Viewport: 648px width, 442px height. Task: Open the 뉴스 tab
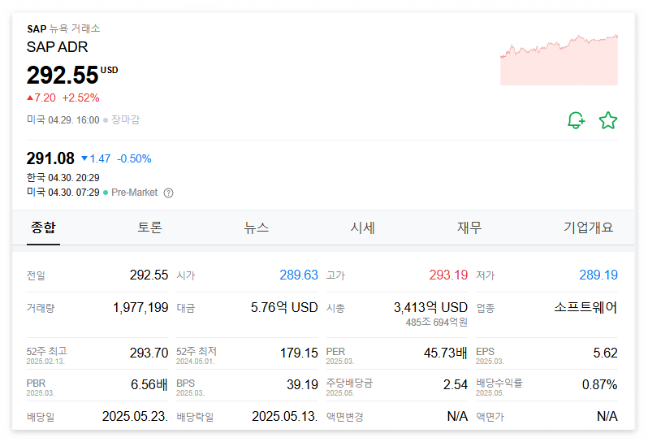coord(257,227)
